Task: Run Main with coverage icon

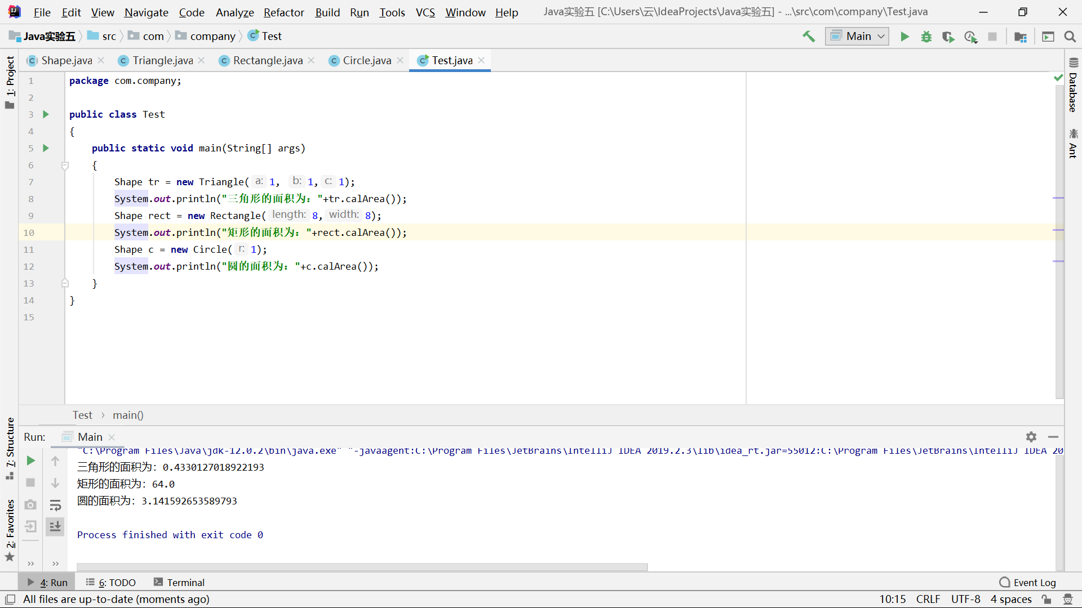Action: (x=948, y=37)
